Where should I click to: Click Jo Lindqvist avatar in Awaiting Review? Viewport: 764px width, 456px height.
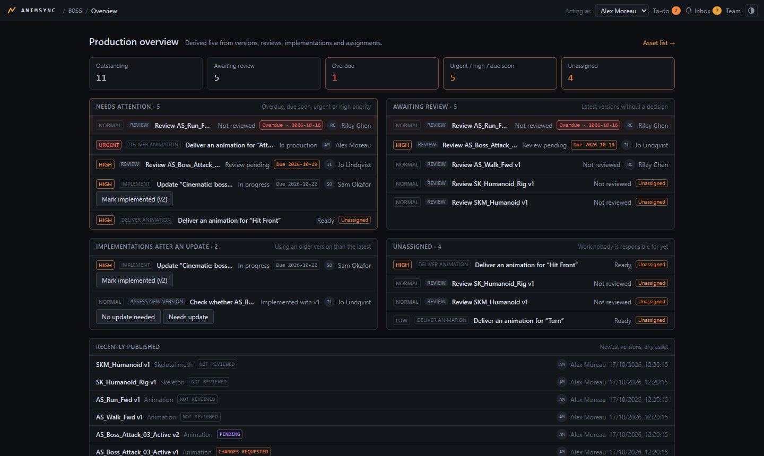(x=627, y=145)
